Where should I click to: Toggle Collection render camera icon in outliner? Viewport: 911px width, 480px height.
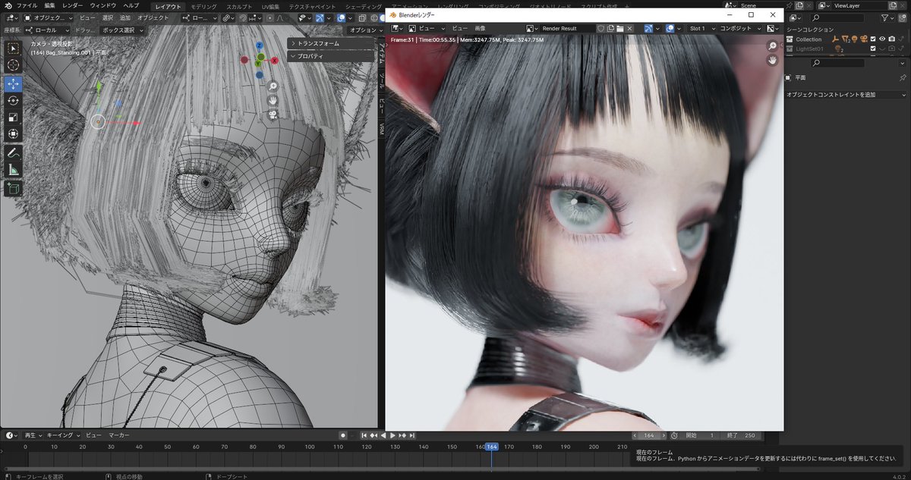(892, 39)
